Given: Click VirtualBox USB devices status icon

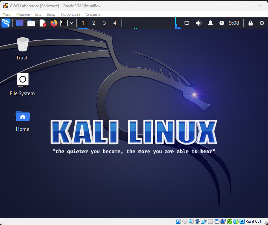Looking at the screenshot, I should [204, 221].
